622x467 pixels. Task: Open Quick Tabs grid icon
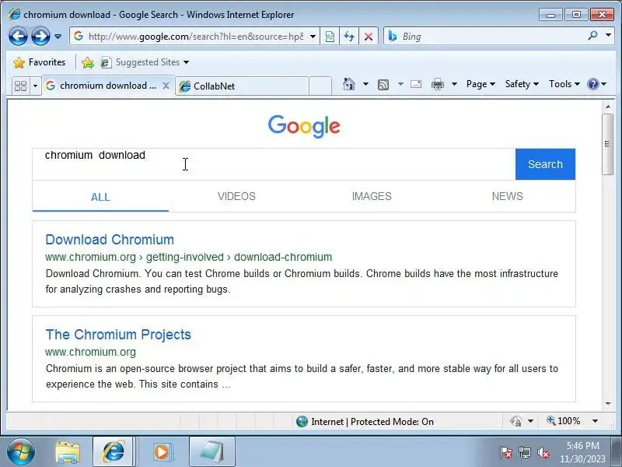tap(21, 86)
